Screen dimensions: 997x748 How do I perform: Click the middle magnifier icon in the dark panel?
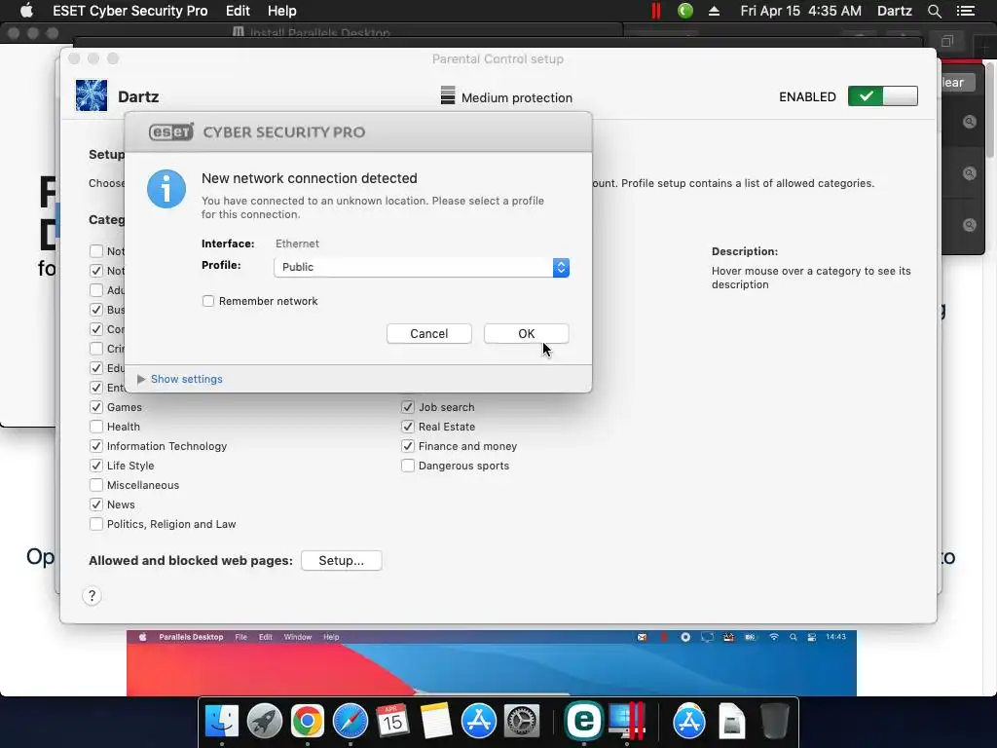pyautogui.click(x=969, y=173)
